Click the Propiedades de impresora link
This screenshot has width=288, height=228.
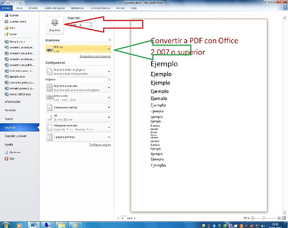pos(95,56)
